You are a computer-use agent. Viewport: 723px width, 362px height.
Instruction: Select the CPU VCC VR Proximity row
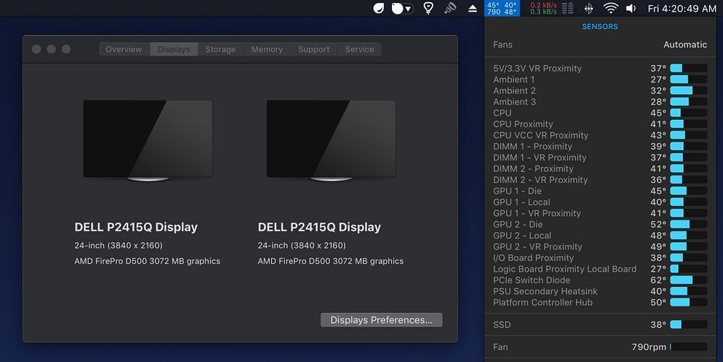(600, 135)
